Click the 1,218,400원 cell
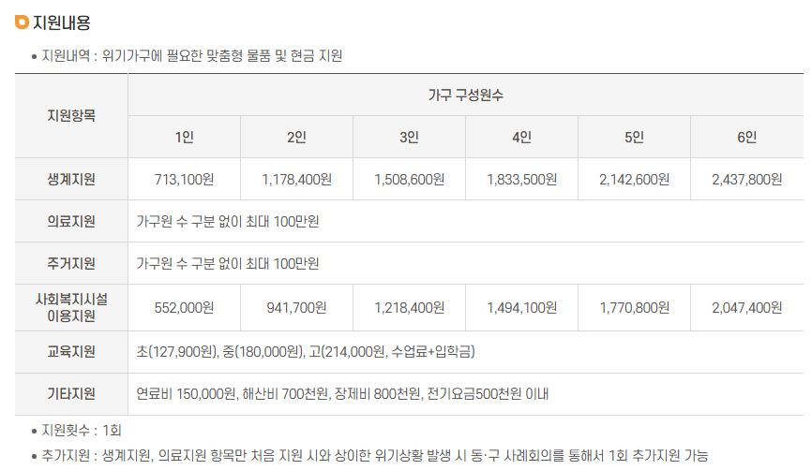The image size is (812, 470). pyautogui.click(x=409, y=308)
